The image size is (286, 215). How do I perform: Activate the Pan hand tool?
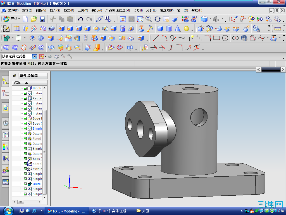tap(166, 19)
